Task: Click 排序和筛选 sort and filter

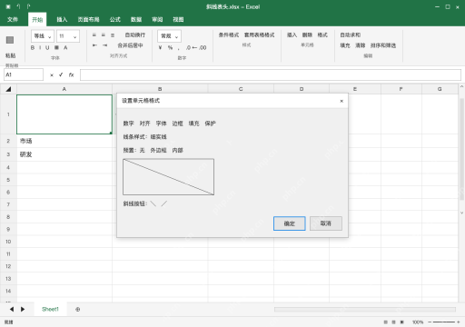Action: coord(383,45)
